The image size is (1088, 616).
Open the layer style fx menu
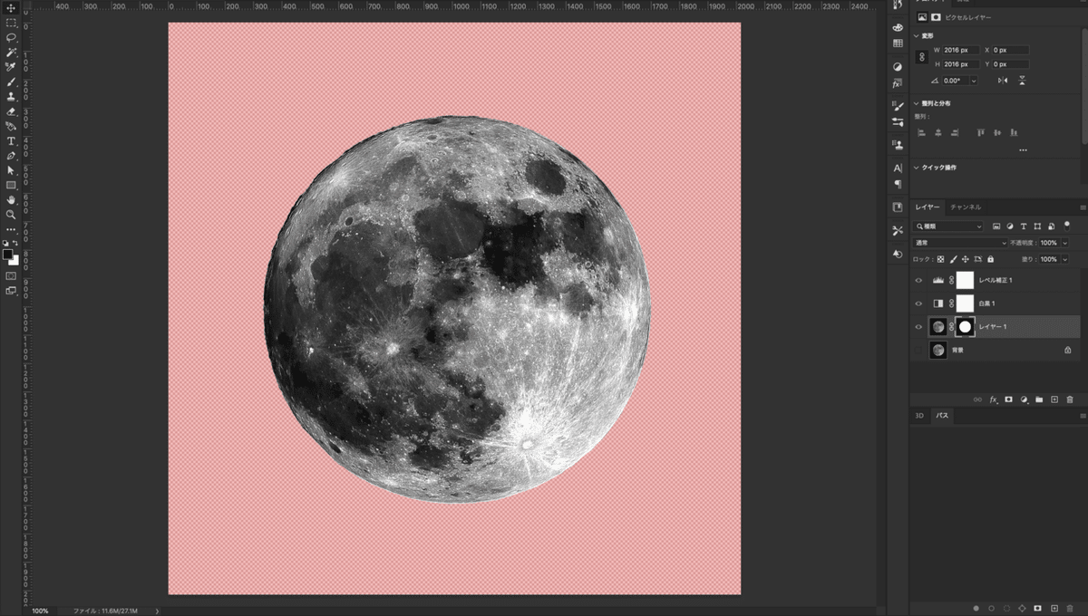[993, 399]
